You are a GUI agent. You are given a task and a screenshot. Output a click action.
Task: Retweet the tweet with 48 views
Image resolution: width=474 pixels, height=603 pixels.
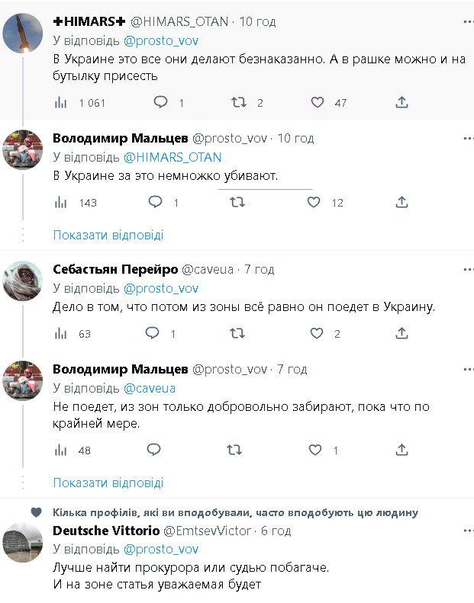click(x=234, y=450)
